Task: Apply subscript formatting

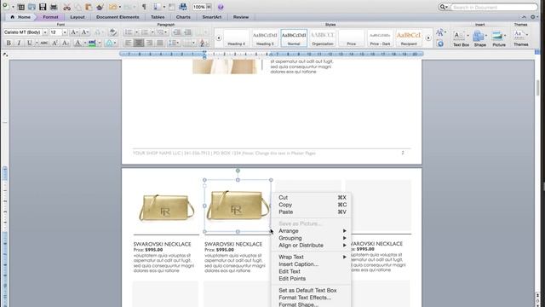Action: pyautogui.click(x=66, y=43)
